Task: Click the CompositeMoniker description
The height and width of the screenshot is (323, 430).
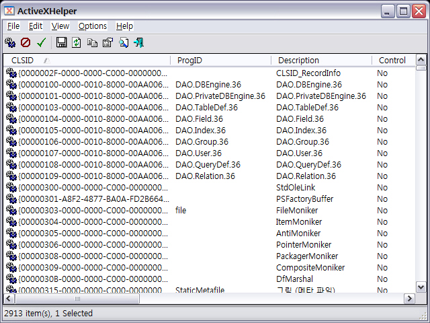Action: (x=310, y=268)
